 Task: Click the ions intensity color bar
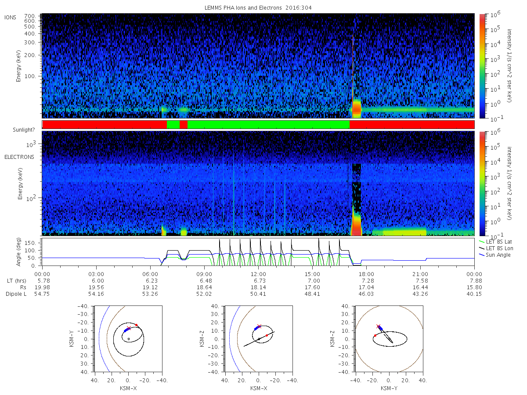(x=483, y=66)
